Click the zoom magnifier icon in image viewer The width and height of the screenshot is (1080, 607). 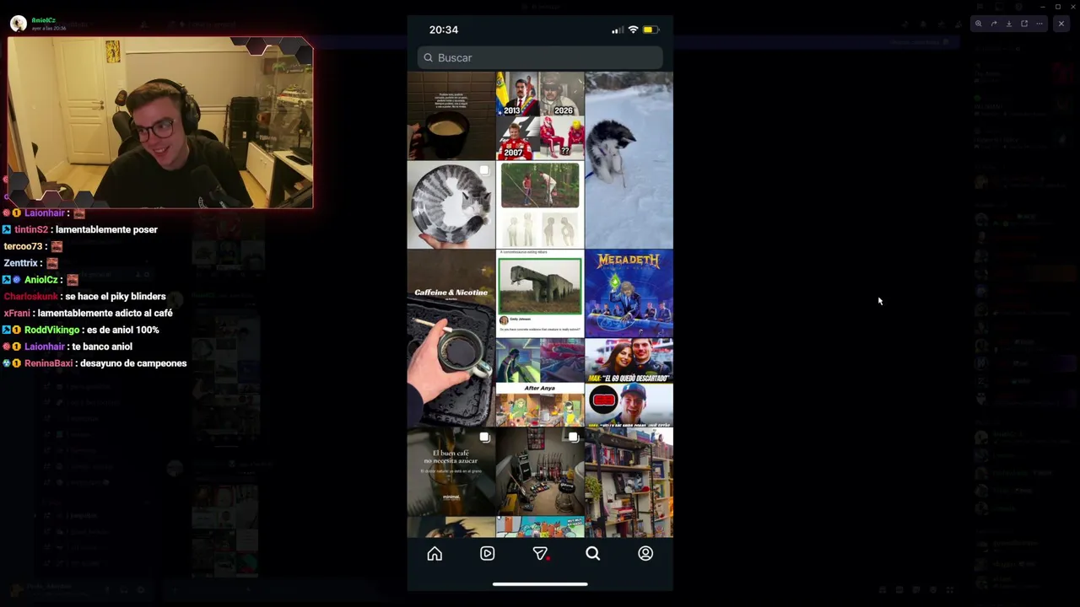pyautogui.click(x=979, y=24)
